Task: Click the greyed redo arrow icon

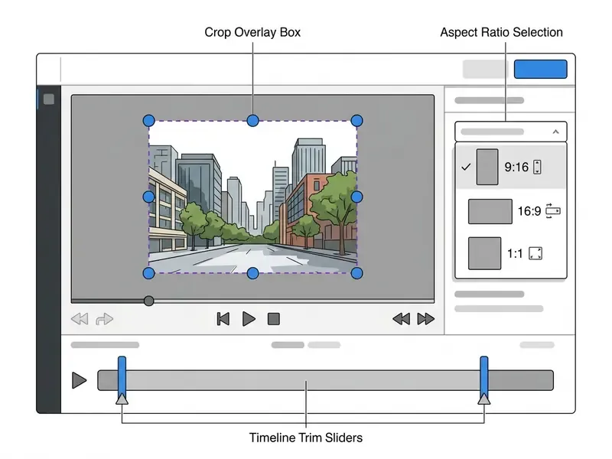Action: point(105,319)
